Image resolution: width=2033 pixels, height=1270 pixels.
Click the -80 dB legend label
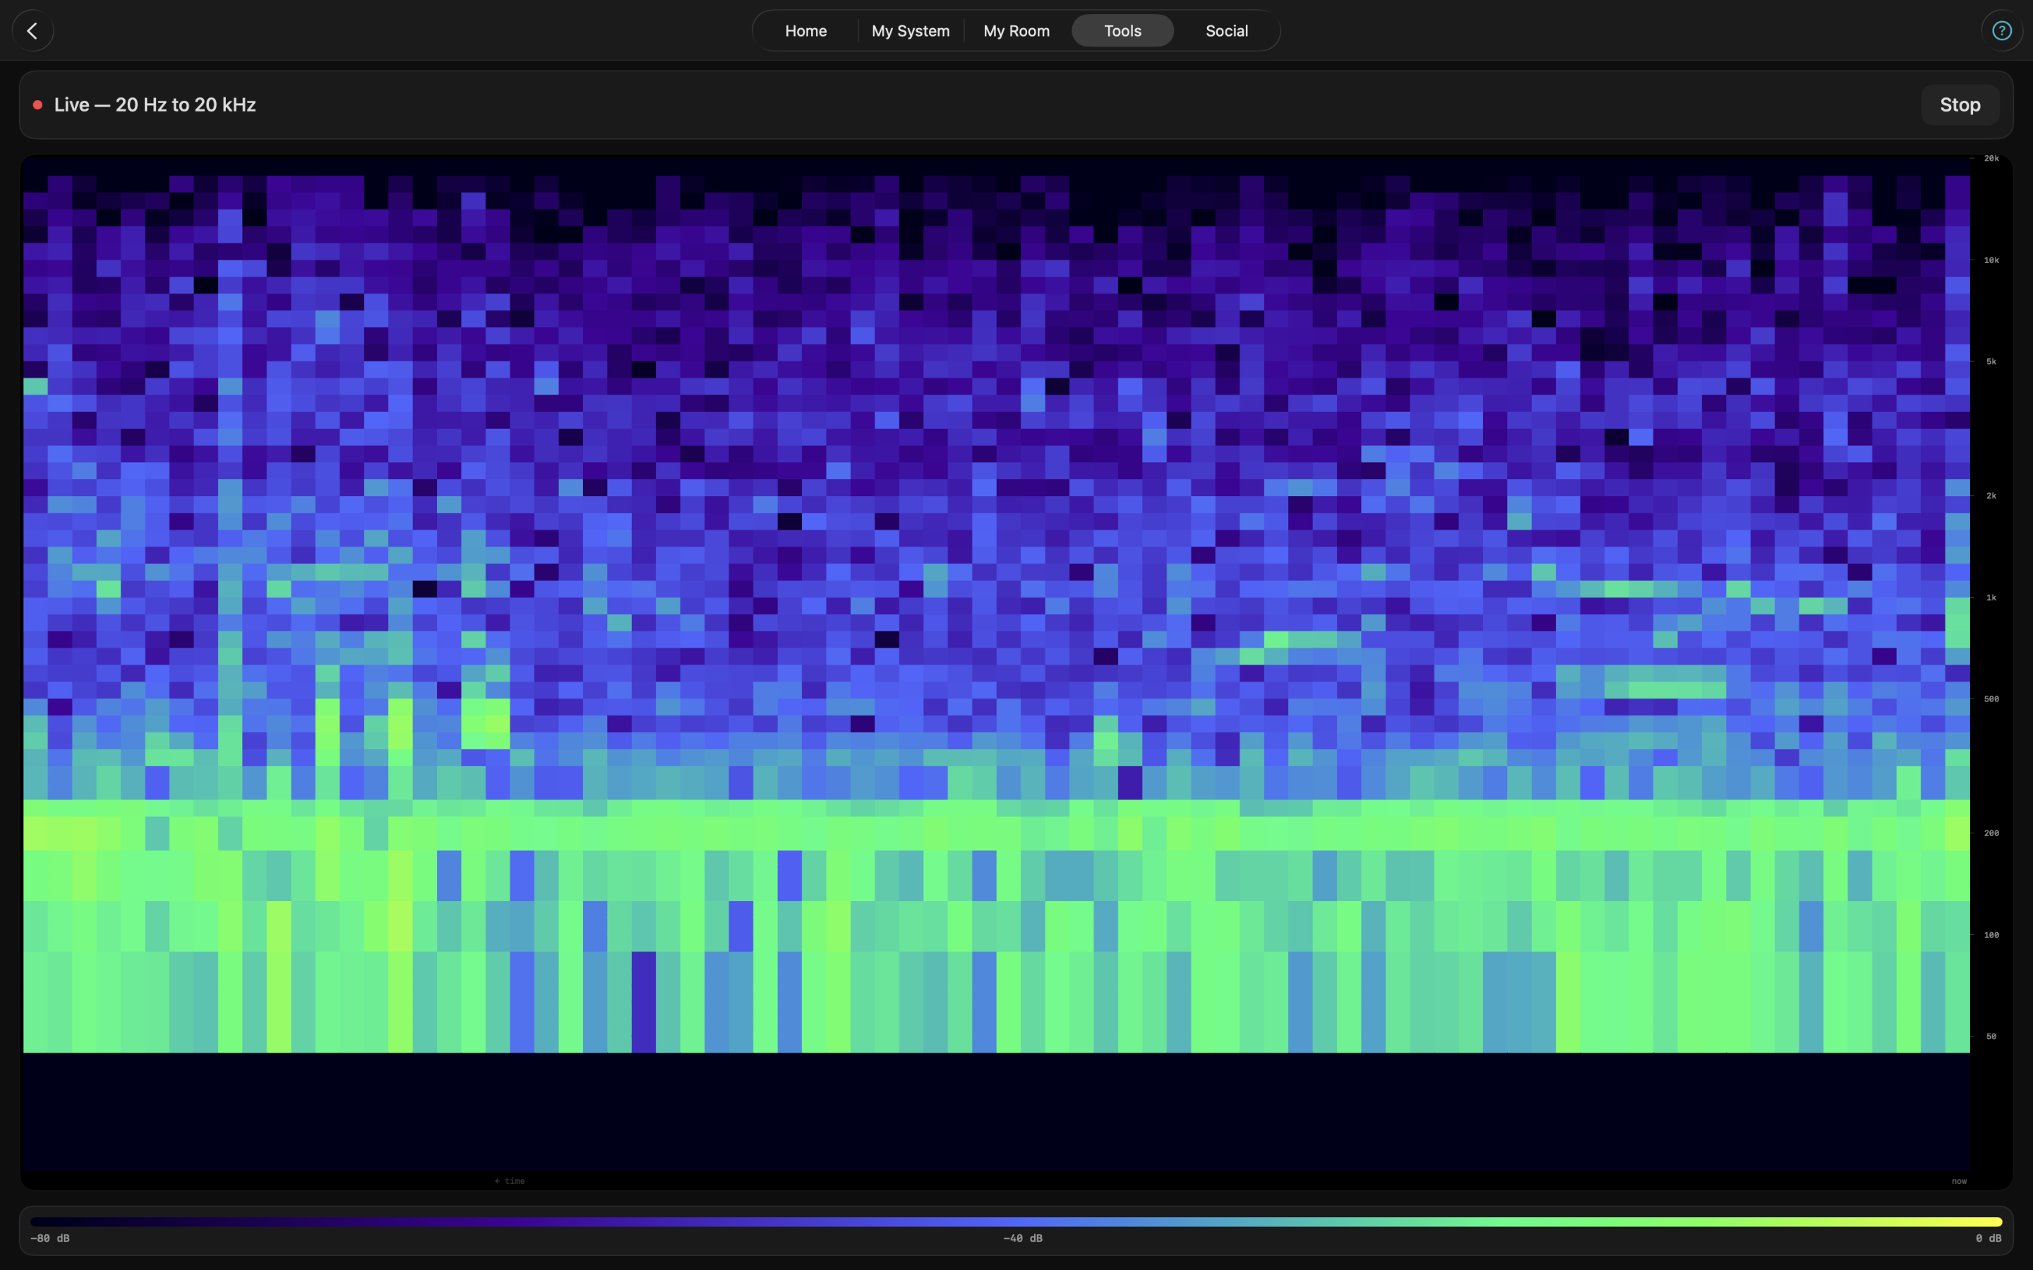pos(50,1238)
